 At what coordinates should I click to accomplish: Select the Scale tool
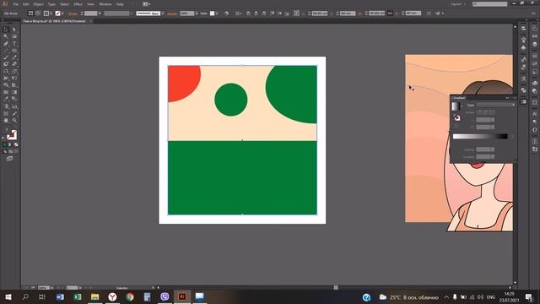pos(14,71)
